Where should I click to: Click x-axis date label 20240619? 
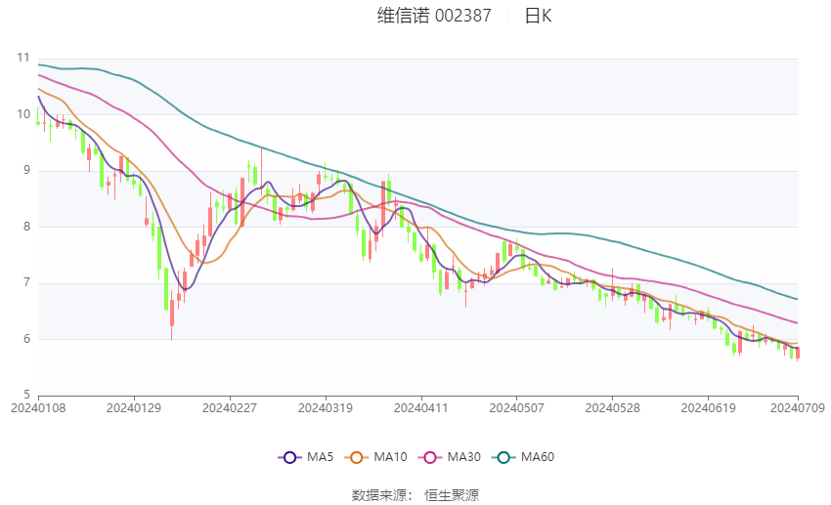point(708,408)
